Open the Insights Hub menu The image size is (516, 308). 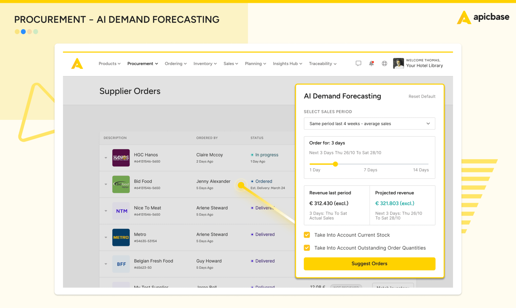(287, 64)
